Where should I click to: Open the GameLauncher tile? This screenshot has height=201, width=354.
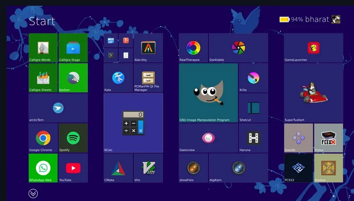click(x=314, y=48)
